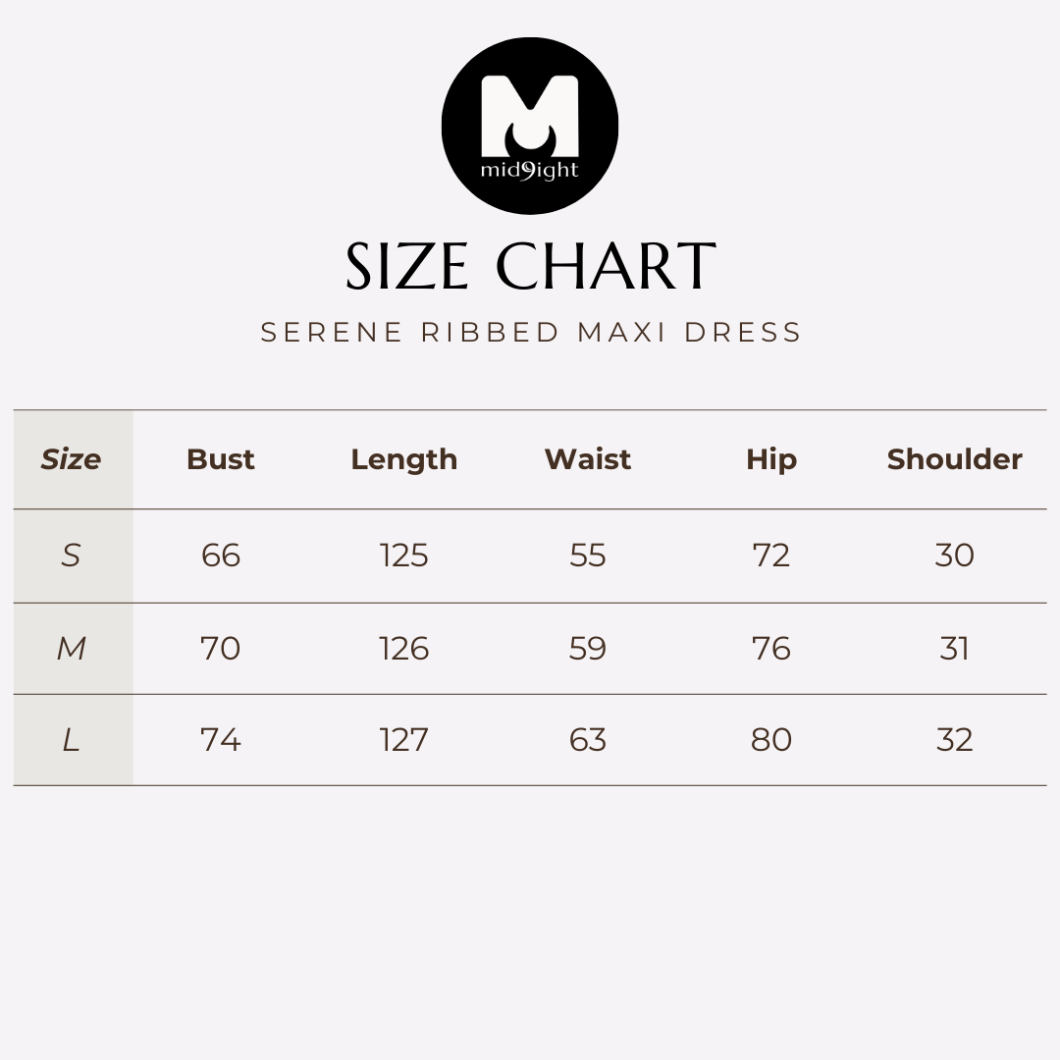Screen dimensions: 1060x1060
Task: Select the M size row label
Action: 71,648
